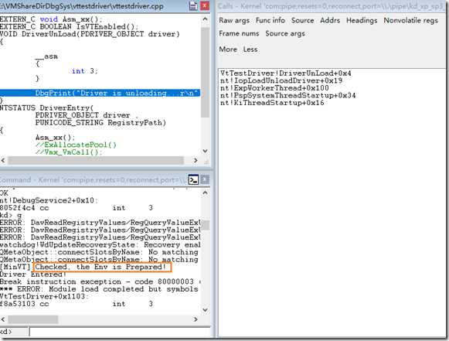Click 'NTSTATUS DriverEntry(' source line

[46, 108]
